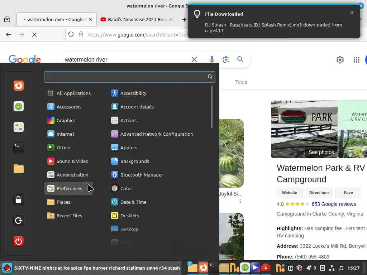Select the Internet category
The height and width of the screenshot is (275, 367).
69,134
